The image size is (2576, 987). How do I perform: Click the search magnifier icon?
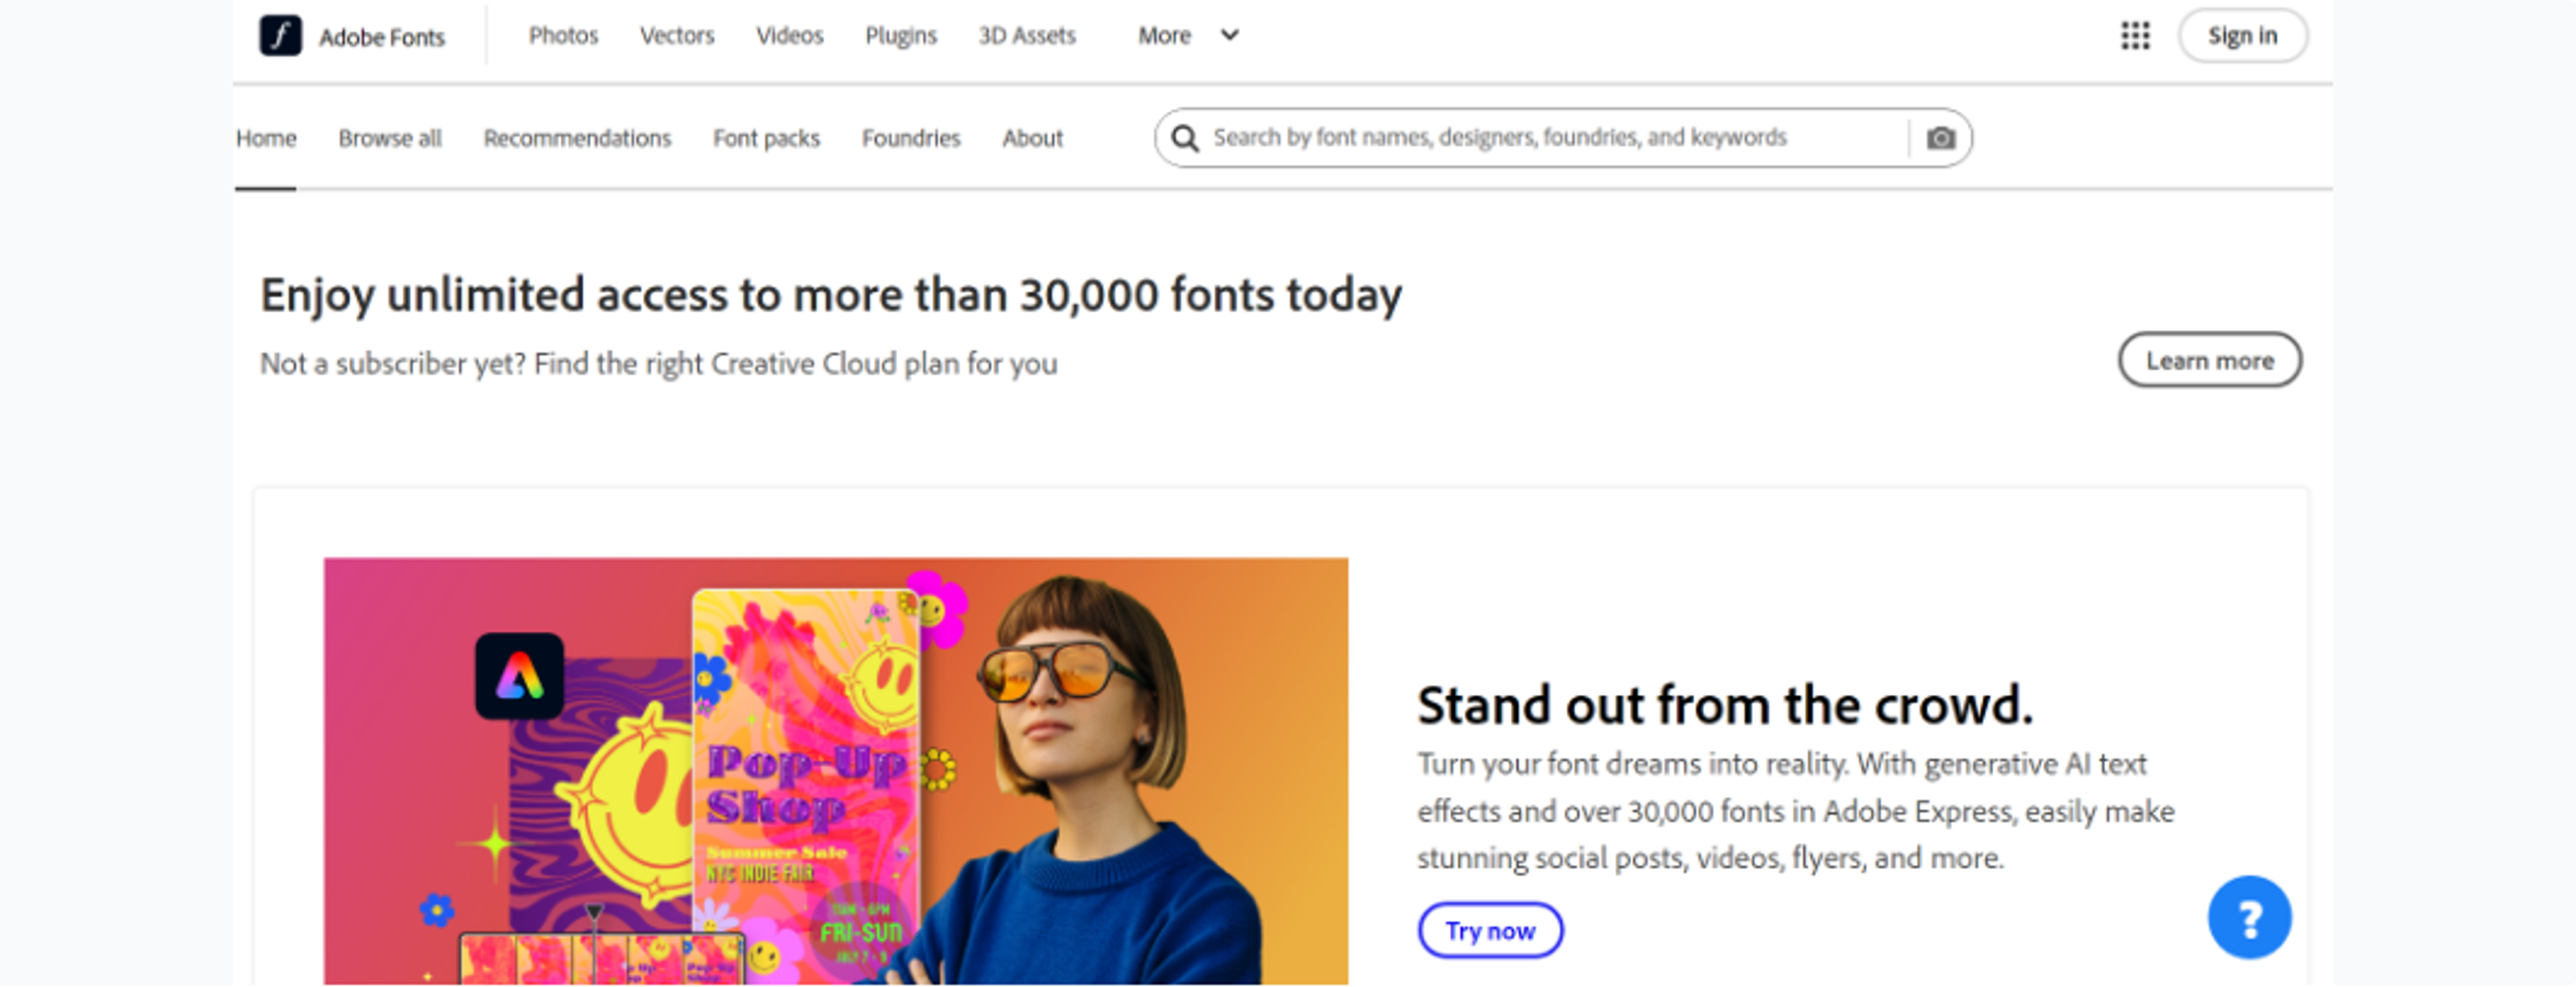coord(1186,138)
